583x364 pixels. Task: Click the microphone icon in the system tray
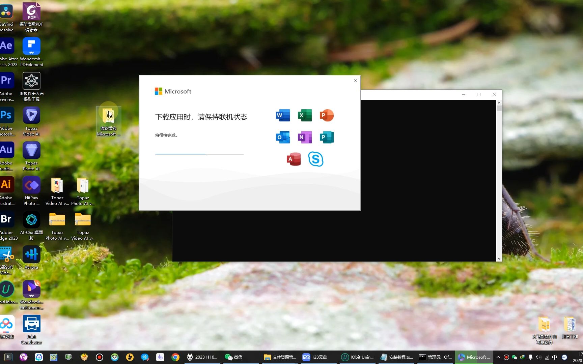530,357
